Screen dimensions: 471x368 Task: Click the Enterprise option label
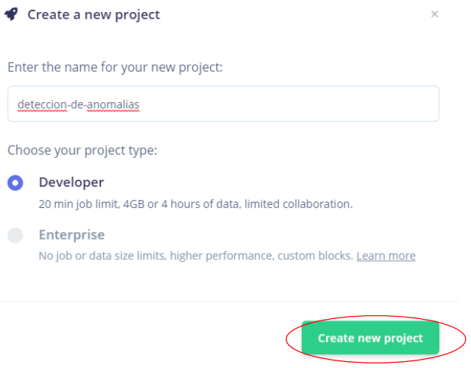tap(72, 234)
